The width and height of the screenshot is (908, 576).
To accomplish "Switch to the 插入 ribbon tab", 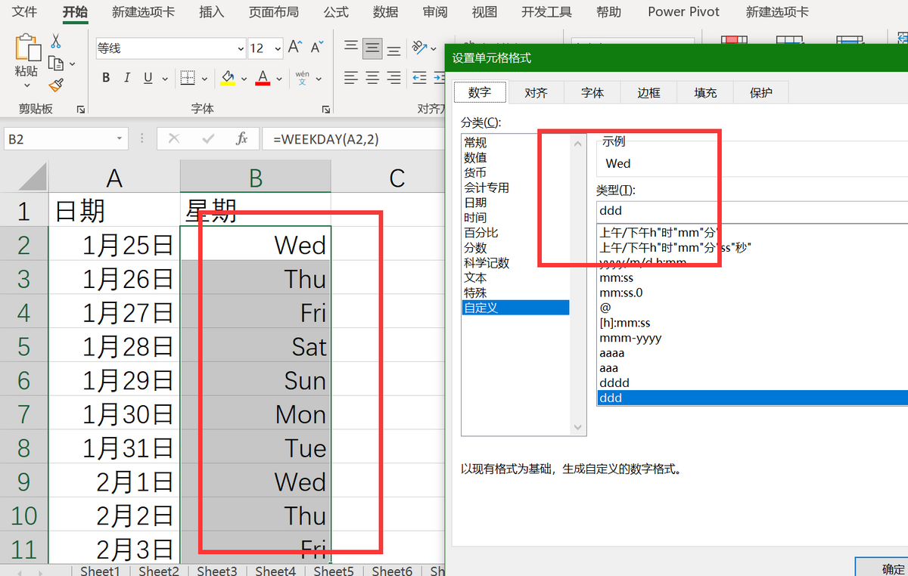I will 211,12.
